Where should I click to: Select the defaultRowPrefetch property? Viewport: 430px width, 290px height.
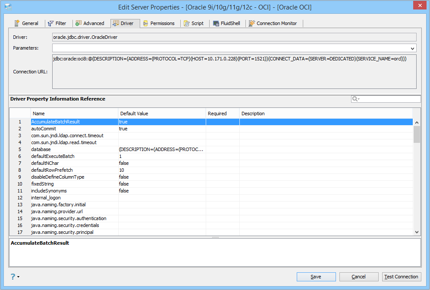[x=211, y=170]
